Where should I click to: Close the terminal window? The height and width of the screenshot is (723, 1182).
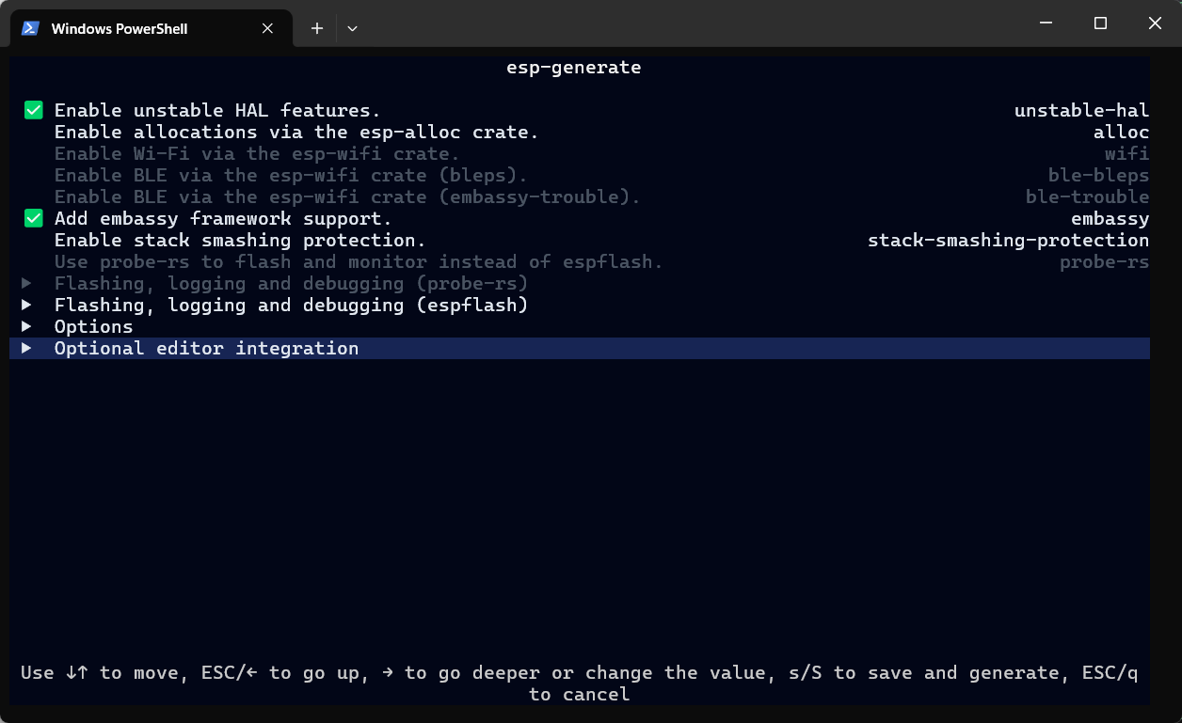[x=1155, y=24]
